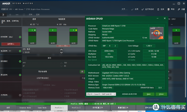
Task: Maximize the Ryzen Master window
Action: 179,4
